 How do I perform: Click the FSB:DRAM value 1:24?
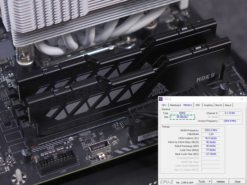(x=211, y=134)
